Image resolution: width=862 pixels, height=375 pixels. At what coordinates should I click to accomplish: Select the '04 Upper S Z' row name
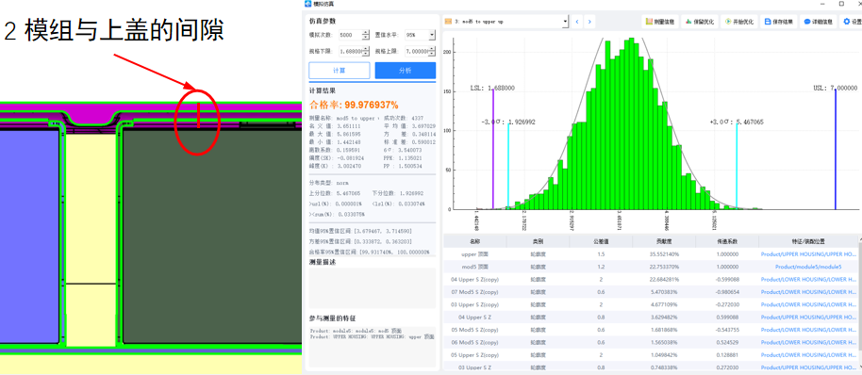tap(475, 318)
